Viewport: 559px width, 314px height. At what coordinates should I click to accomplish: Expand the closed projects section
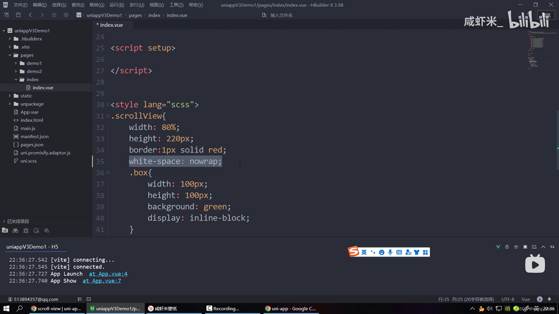(x=4, y=221)
